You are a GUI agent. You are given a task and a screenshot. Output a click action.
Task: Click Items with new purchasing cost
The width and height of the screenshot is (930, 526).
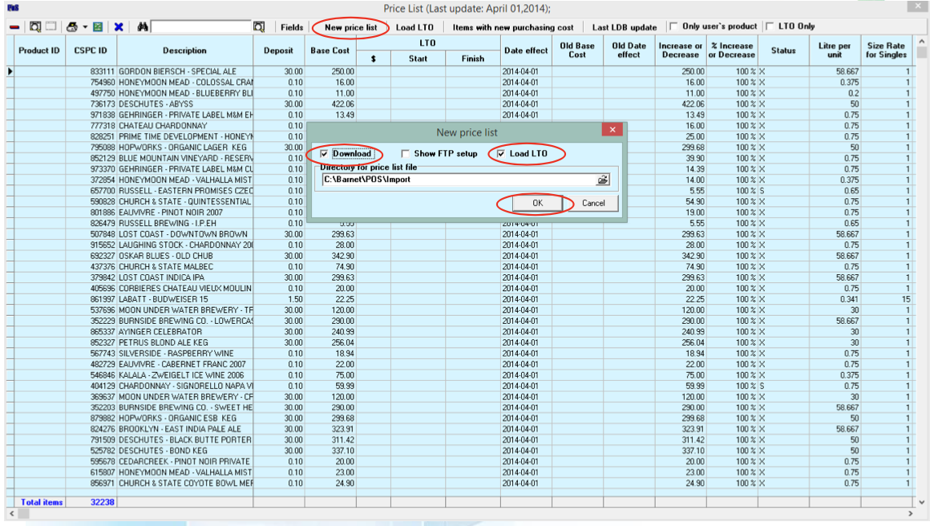(513, 27)
